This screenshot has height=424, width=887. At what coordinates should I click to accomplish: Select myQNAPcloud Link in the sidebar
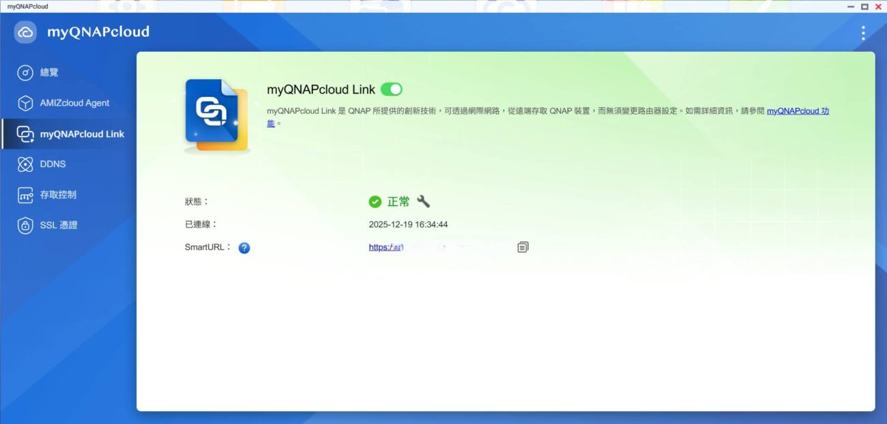(82, 134)
